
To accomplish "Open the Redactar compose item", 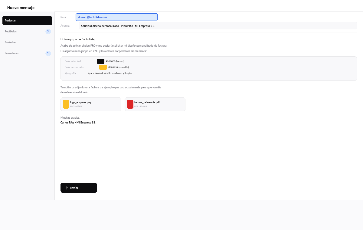I will pos(27,21).
